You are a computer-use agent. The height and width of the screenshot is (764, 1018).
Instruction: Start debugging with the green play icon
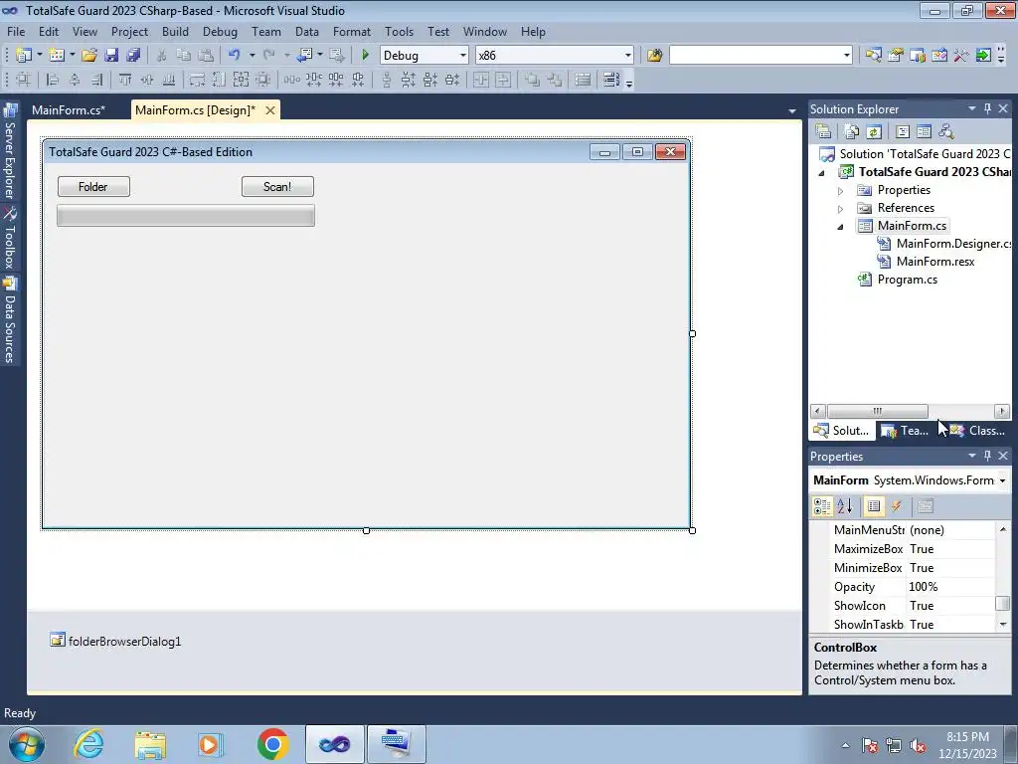(x=365, y=56)
